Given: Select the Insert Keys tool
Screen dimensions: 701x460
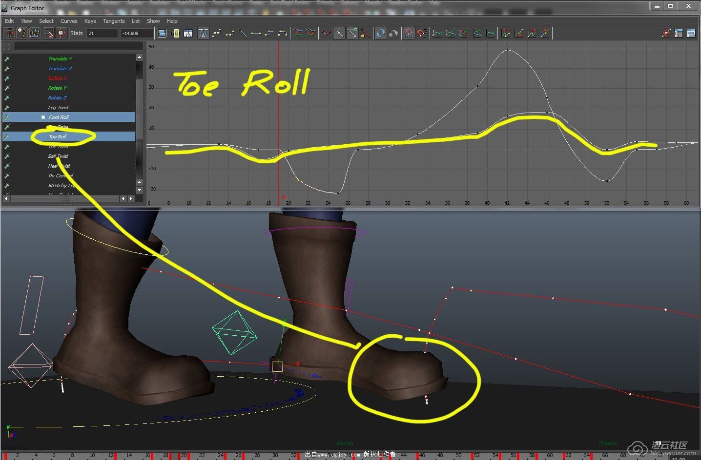Looking at the screenshot, I should click(22, 33).
